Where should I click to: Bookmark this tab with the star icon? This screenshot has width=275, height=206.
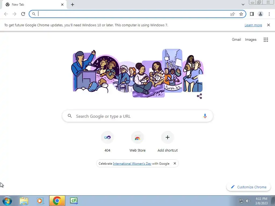click(x=241, y=14)
